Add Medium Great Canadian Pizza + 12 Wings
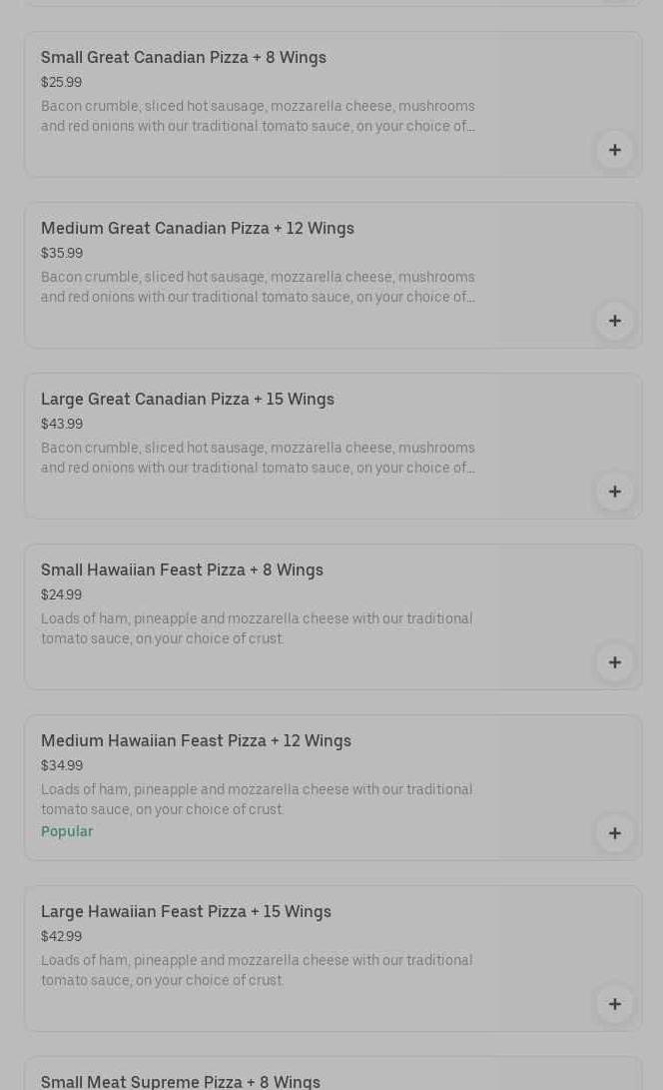663x1090 pixels. click(614, 321)
